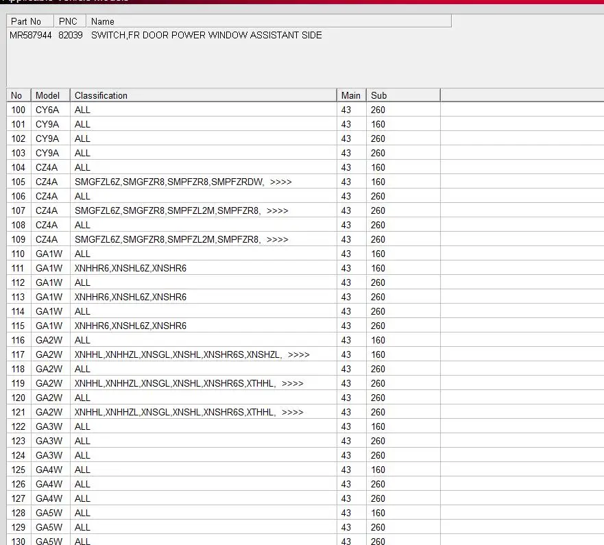Select row number 124
Screen dimensions: 604x545
click(x=18, y=456)
